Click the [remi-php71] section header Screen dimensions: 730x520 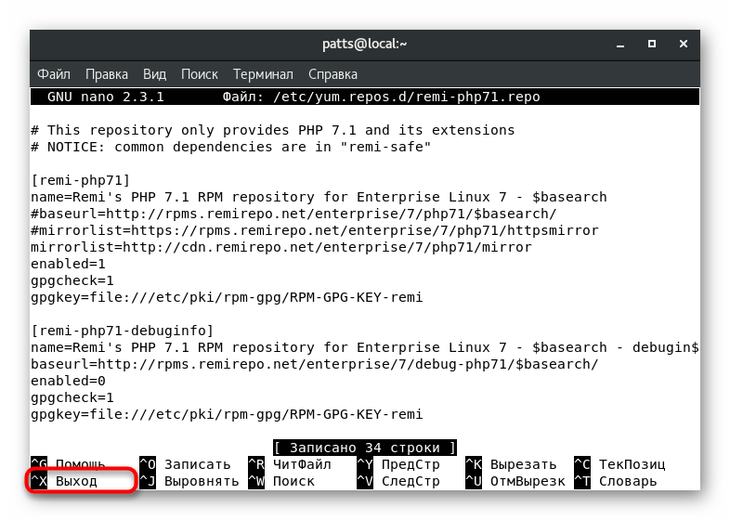tap(81, 180)
